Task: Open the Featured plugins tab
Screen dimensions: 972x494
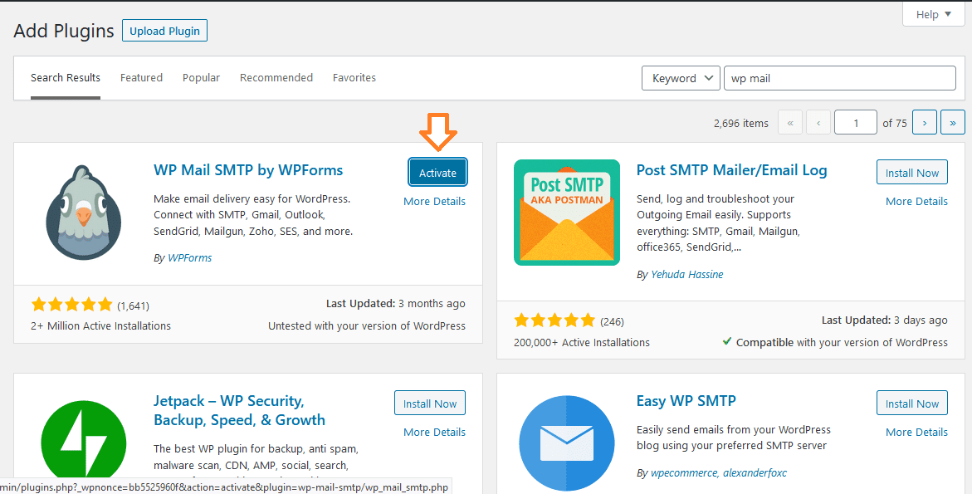Action: (141, 77)
